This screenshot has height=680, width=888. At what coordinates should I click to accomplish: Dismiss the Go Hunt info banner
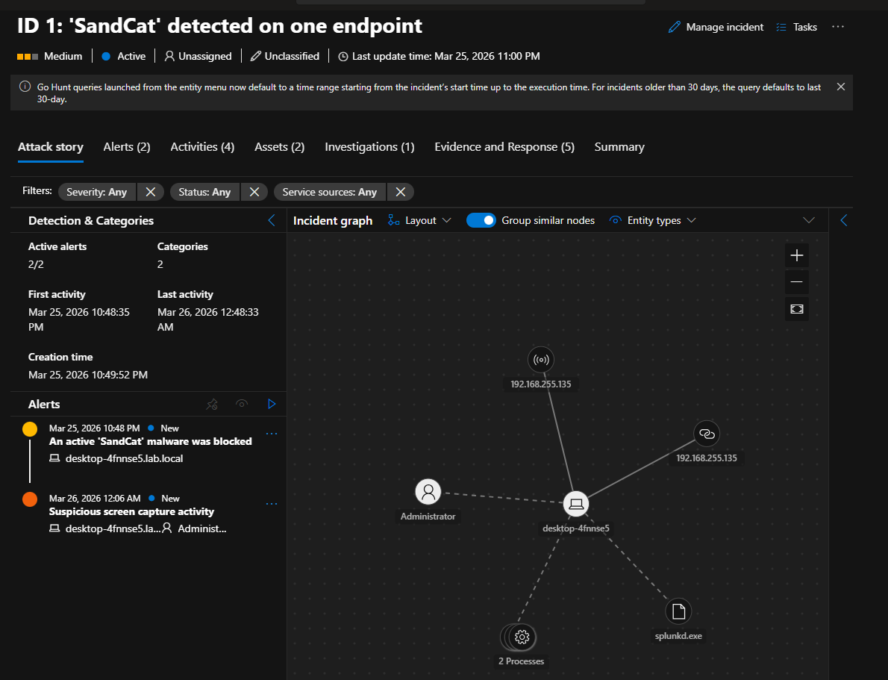pos(841,87)
